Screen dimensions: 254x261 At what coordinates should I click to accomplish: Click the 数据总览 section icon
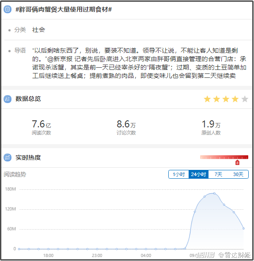[x=8, y=99]
